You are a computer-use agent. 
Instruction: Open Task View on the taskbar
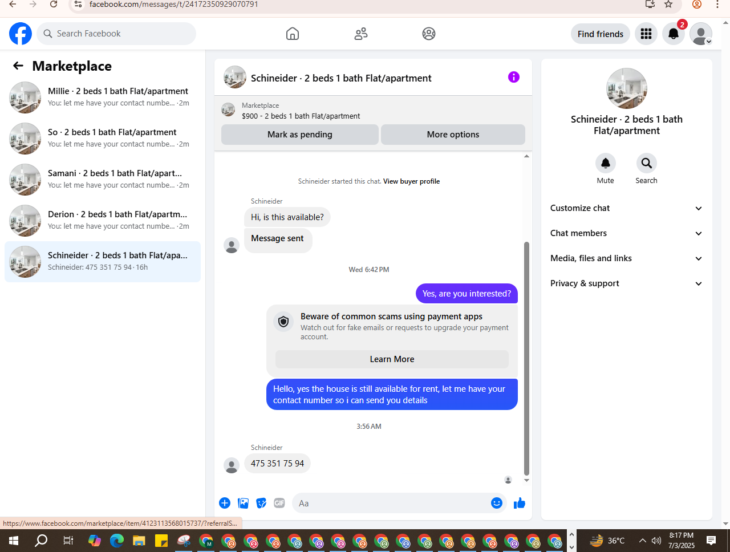[x=68, y=541]
